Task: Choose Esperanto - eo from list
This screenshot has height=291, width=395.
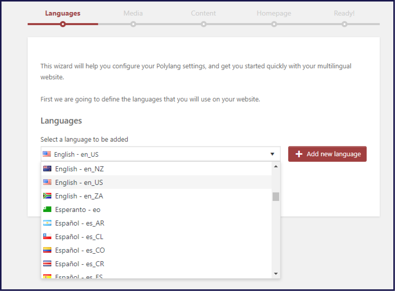Action: (x=156, y=210)
